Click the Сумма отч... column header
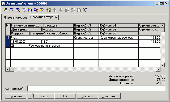170x102 pixels. pos(150,25)
